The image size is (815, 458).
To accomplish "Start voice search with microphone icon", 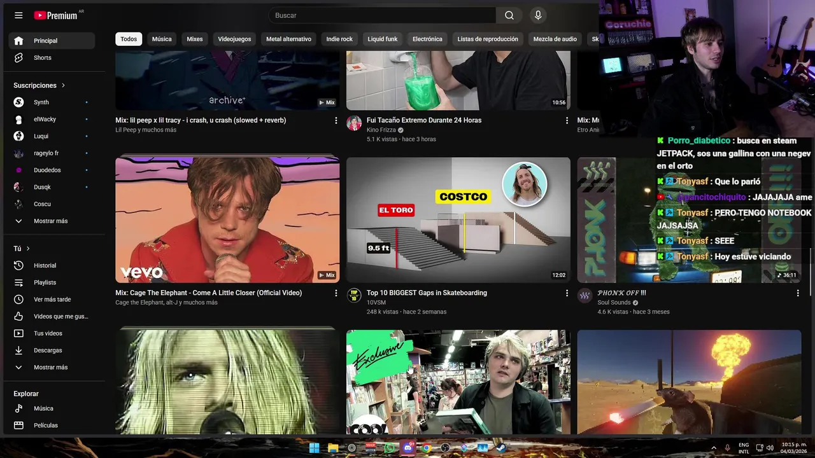I will coord(538,15).
